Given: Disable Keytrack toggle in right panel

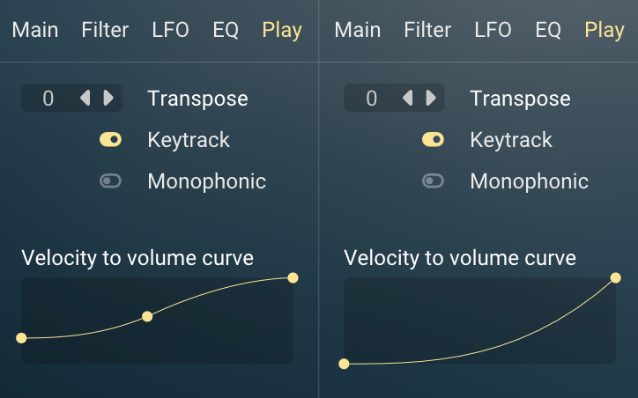Looking at the screenshot, I should tap(434, 140).
